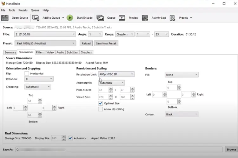
Task: Click the Add to Queue picture icon
Action: (x=36, y=18)
